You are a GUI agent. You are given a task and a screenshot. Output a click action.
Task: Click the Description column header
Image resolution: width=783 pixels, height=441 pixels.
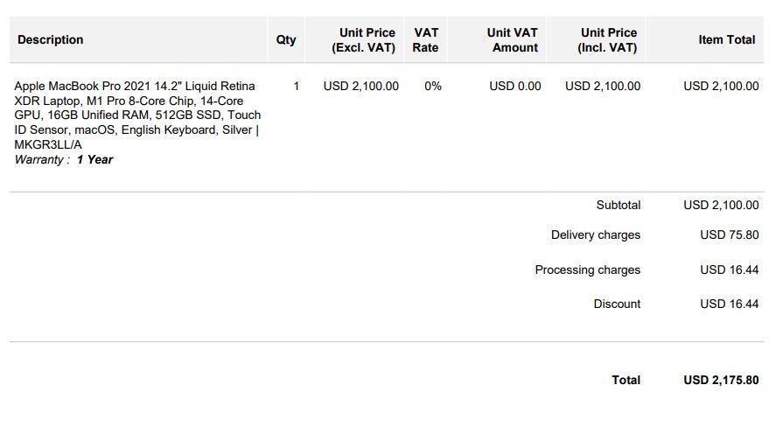click(x=51, y=40)
